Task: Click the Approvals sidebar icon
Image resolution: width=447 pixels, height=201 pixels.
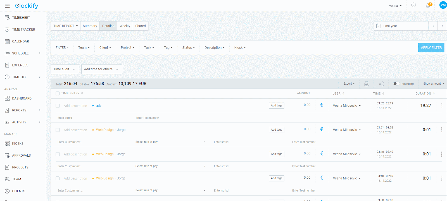Action: pyautogui.click(x=7, y=155)
